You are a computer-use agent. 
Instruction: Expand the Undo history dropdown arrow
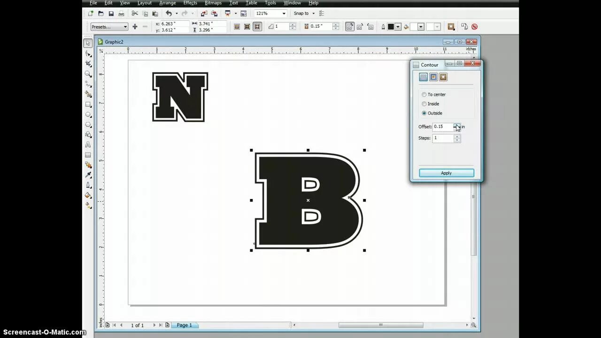coord(177,14)
